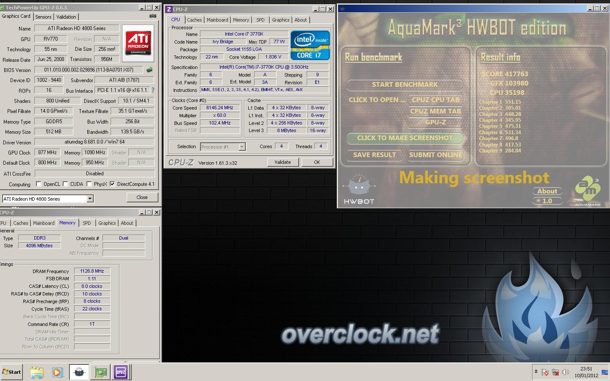Uncheck the DirectCompute 4.1 checkbox
This screenshot has height=381, width=610.
pyautogui.click(x=112, y=184)
